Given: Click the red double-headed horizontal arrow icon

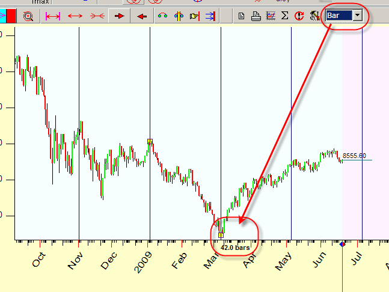Looking at the screenshot, I should 75,16.
